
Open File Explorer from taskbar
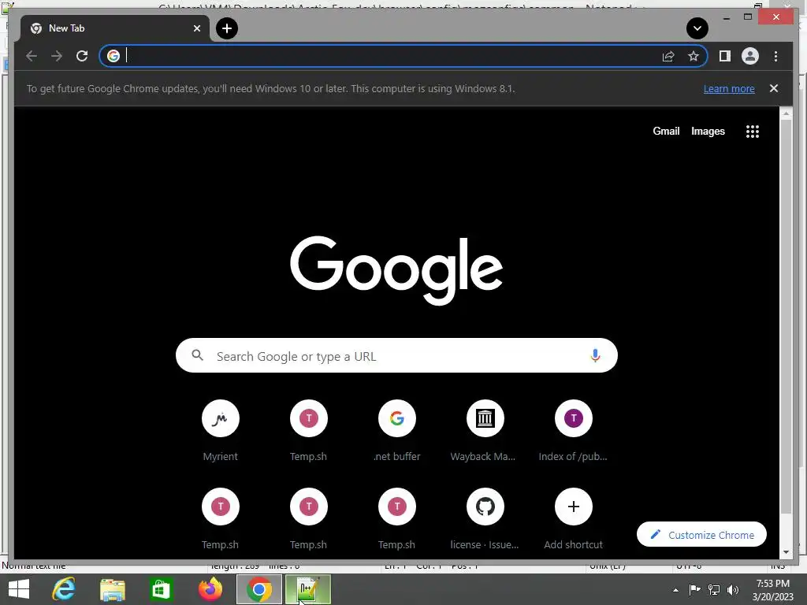pos(112,589)
